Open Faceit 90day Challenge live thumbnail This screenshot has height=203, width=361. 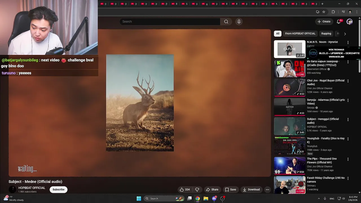pos(290,185)
